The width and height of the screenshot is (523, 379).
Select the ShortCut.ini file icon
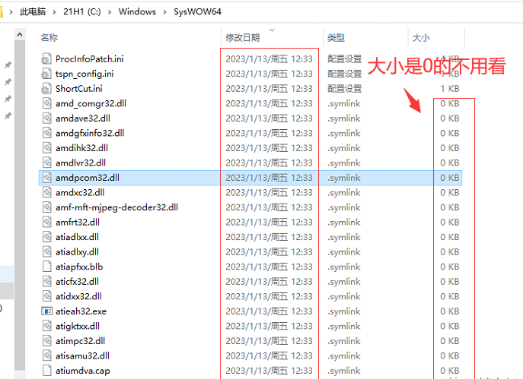click(46, 89)
